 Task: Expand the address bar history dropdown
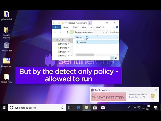(x=104, y=32)
